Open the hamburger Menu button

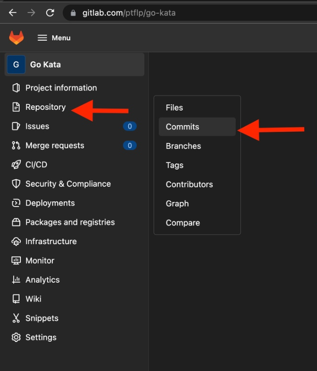pos(54,38)
